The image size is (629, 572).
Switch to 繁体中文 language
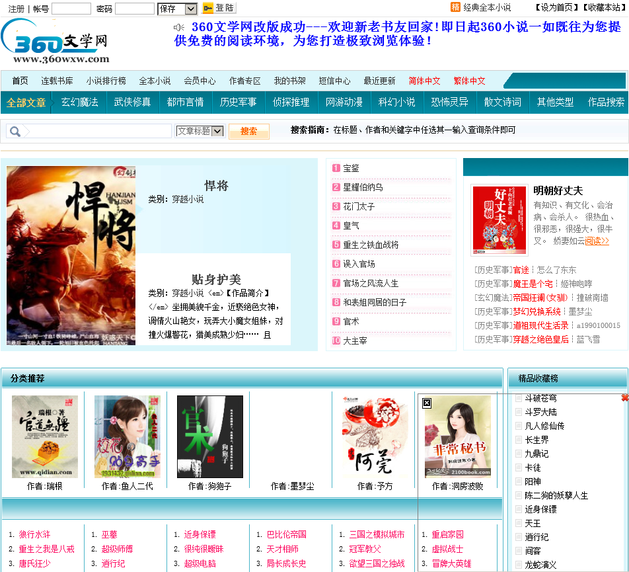[469, 81]
